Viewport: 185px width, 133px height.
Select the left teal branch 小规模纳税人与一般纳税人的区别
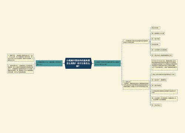(x=49, y=63)
